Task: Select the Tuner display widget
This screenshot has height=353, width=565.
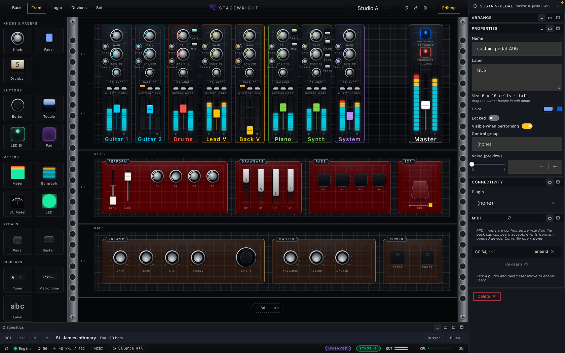Action: point(17,280)
